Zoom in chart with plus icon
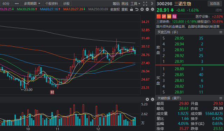 (142, 9)
